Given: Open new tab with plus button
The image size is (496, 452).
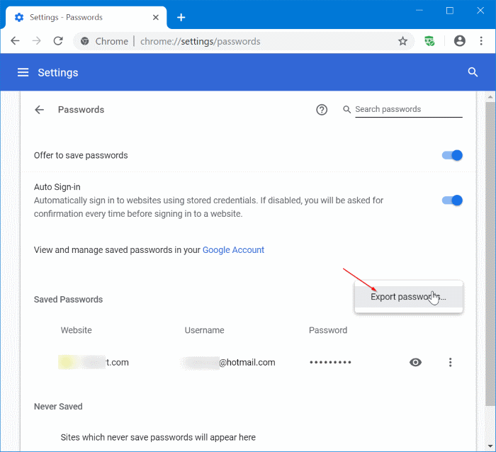Looking at the screenshot, I should tap(181, 18).
